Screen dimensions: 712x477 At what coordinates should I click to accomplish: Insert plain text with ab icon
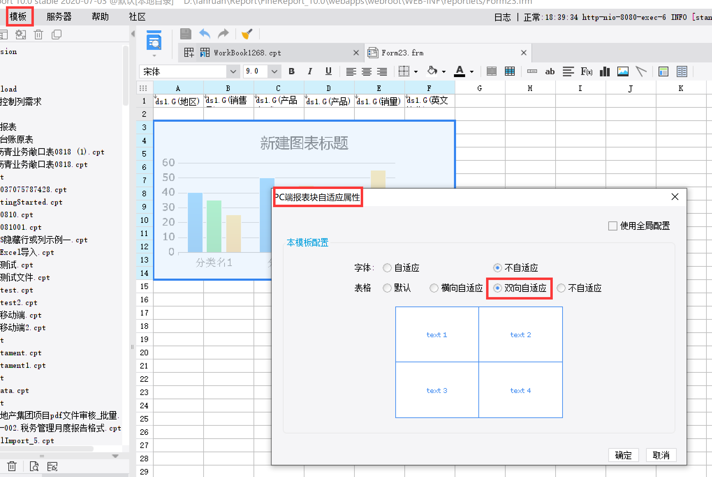click(x=550, y=71)
